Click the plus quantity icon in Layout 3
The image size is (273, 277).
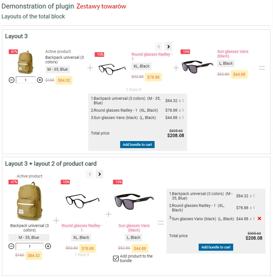(x=40, y=80)
